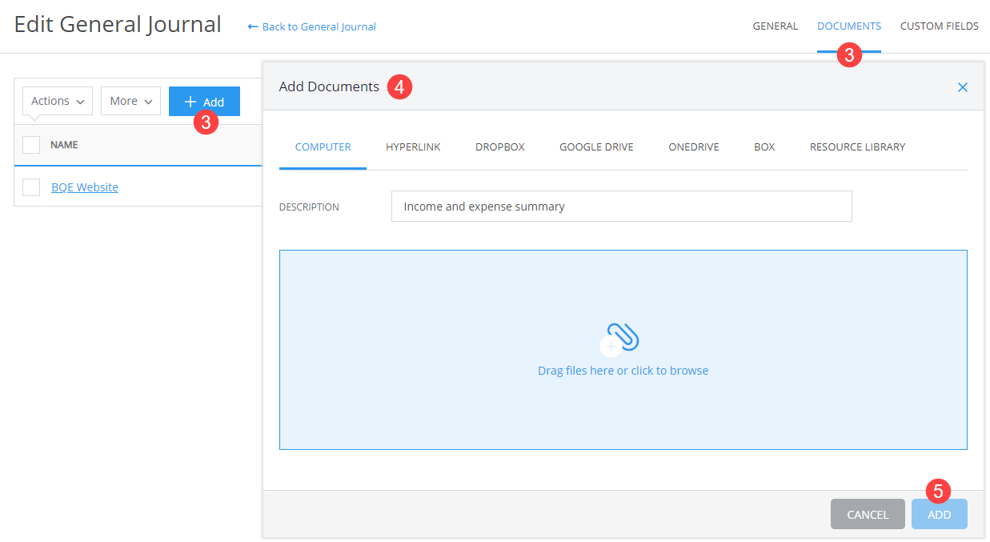Image resolution: width=990 pixels, height=542 pixels.
Task: Open the CUSTOM FIELDS tab
Action: point(939,26)
